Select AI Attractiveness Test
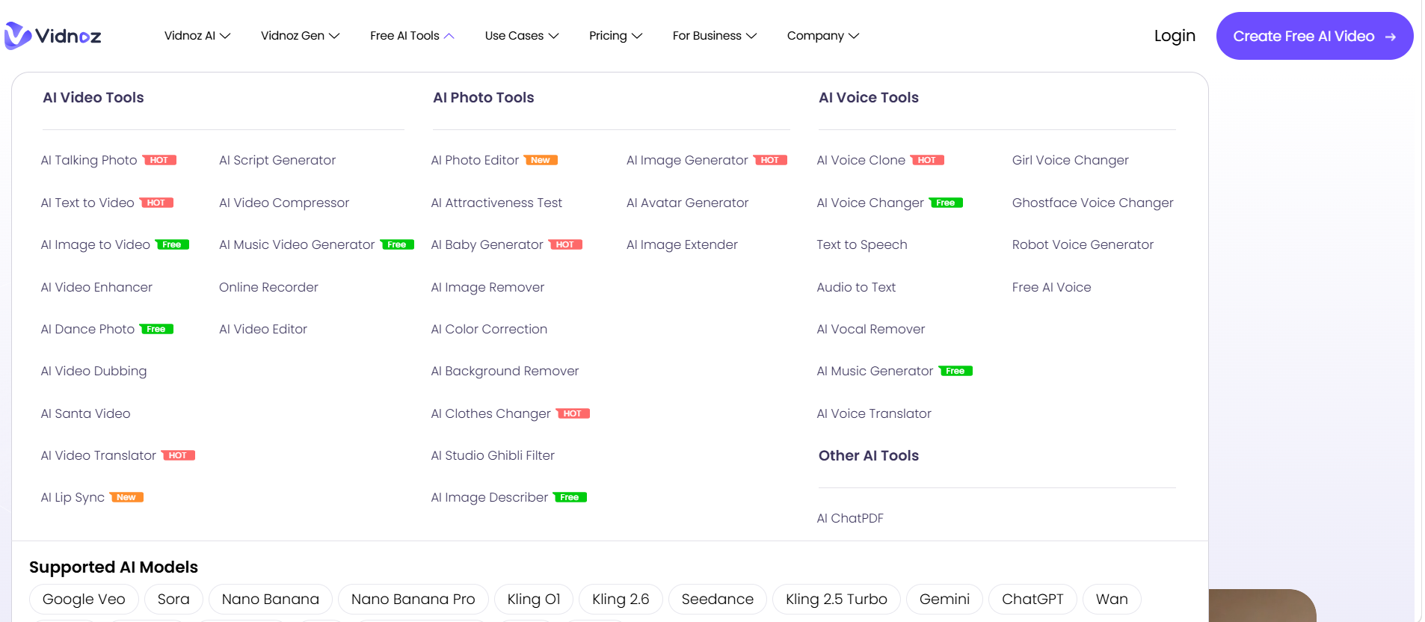The height and width of the screenshot is (622, 1425). pos(496,203)
